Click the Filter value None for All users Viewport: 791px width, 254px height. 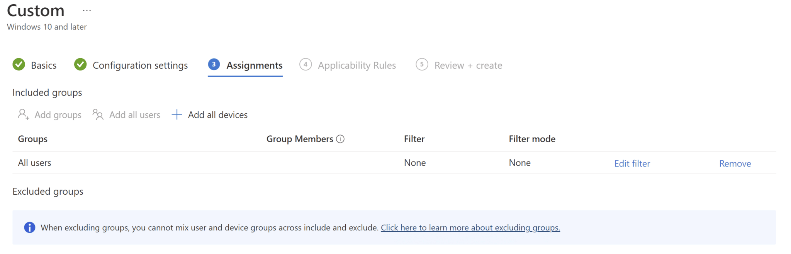[x=415, y=163]
